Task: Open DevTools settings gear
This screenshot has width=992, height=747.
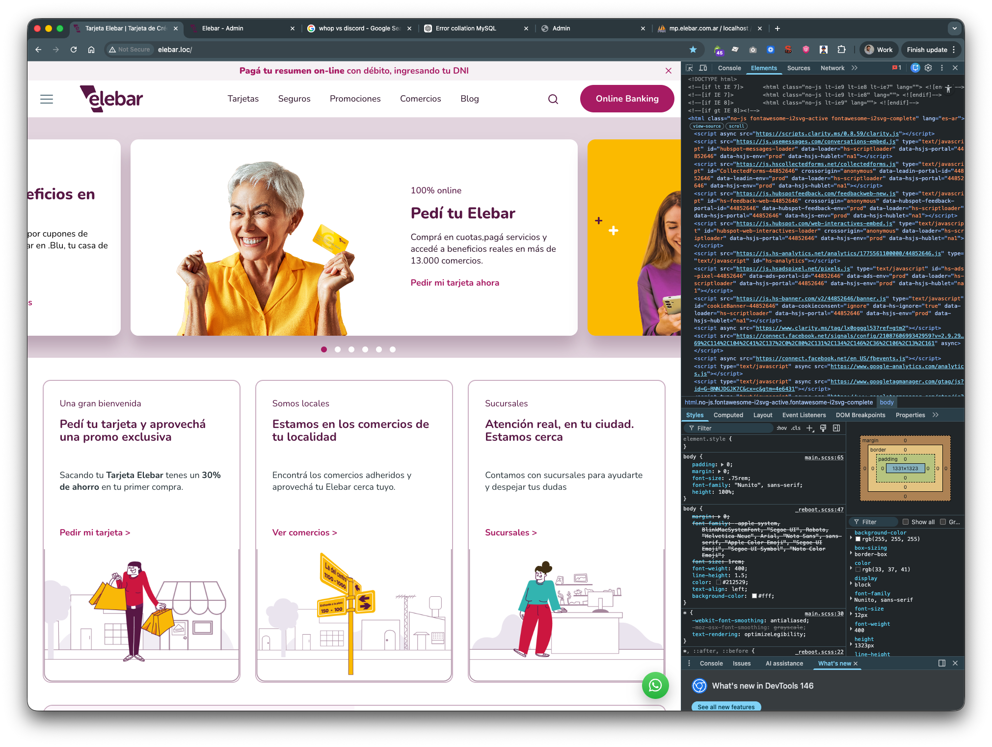Action: pyautogui.click(x=928, y=68)
